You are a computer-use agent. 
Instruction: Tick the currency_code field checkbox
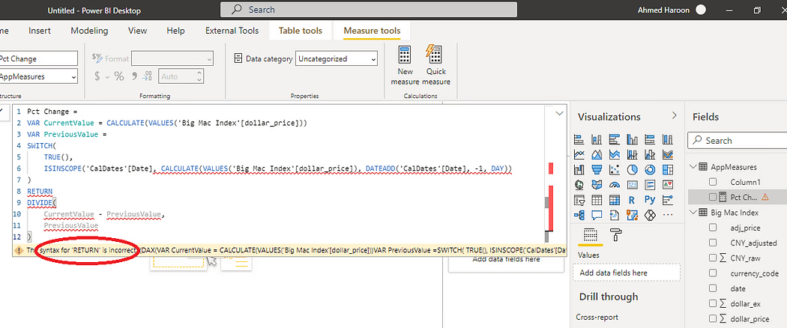tap(713, 273)
